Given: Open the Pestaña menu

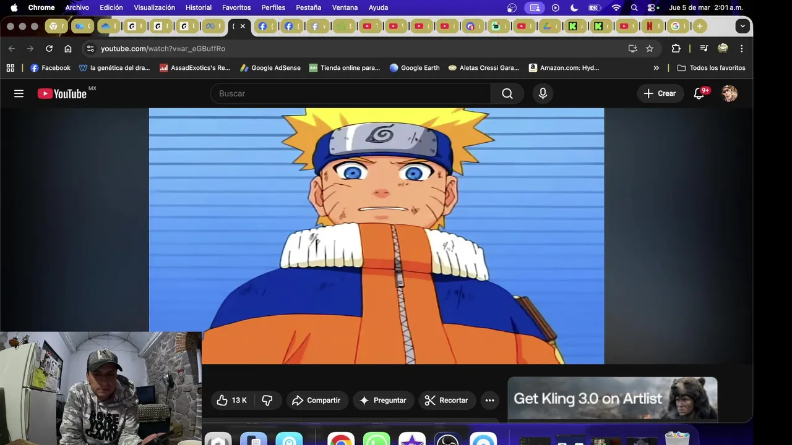Looking at the screenshot, I should (x=309, y=7).
